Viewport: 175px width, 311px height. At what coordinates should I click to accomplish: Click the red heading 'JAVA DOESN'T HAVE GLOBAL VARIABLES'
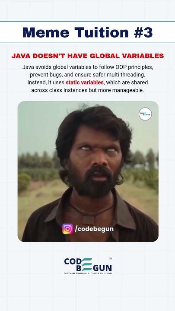pyautogui.click(x=87, y=56)
